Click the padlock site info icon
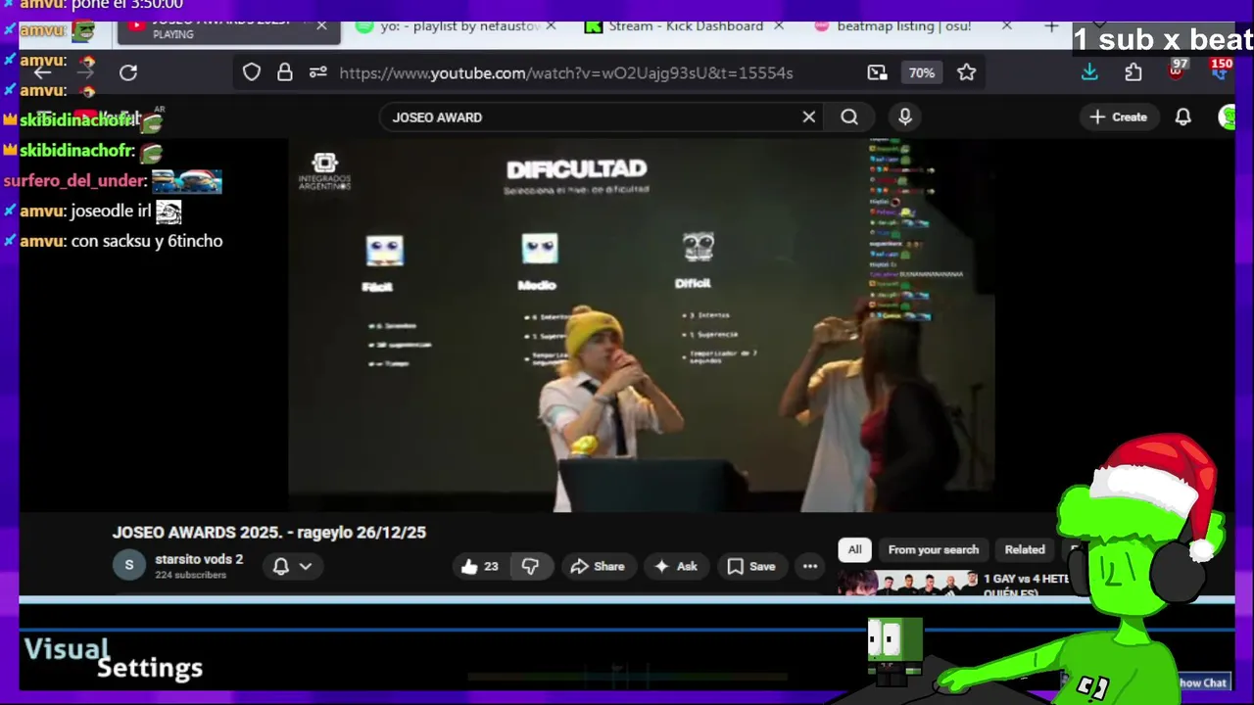The width and height of the screenshot is (1254, 705). click(284, 72)
